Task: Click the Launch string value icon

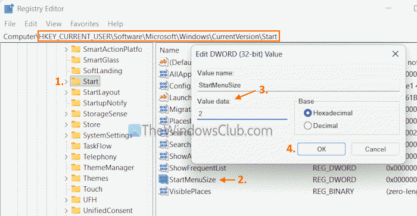Action: tap(163, 98)
